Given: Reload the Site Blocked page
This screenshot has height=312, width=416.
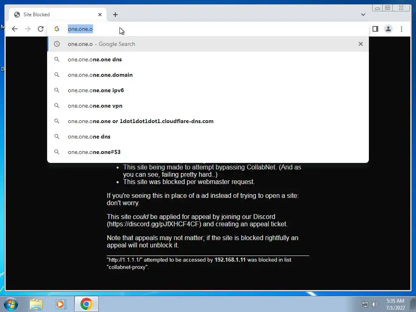Looking at the screenshot, I should point(41,29).
